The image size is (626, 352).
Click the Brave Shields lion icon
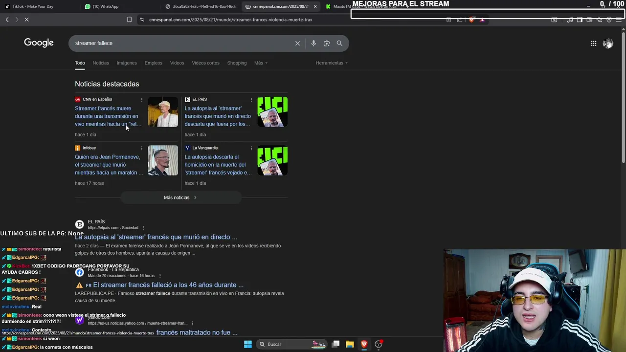click(471, 20)
